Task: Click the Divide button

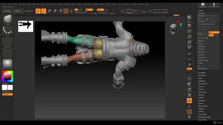Action: tap(203, 34)
